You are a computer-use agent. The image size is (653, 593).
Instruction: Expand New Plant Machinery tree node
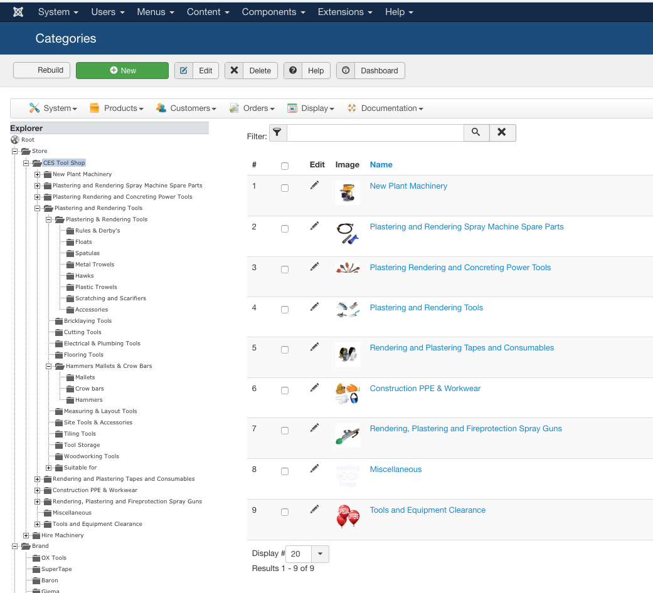pyautogui.click(x=38, y=174)
